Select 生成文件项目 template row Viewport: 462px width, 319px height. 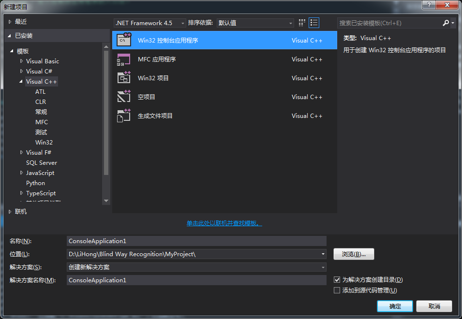(224, 116)
